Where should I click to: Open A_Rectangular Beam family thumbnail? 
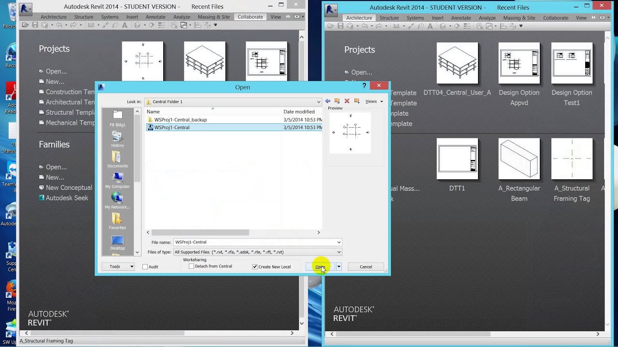(x=519, y=159)
